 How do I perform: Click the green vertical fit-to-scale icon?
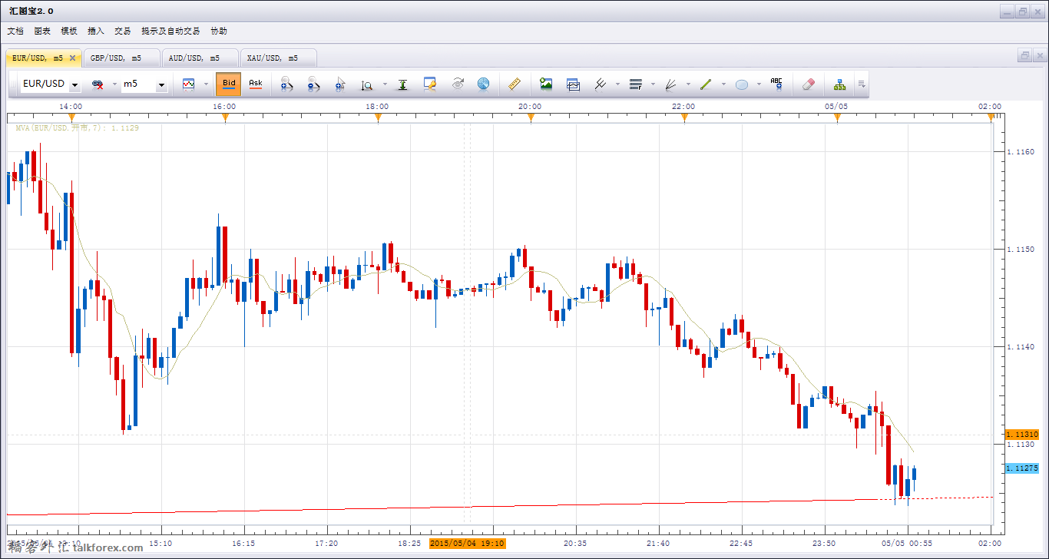click(x=402, y=84)
